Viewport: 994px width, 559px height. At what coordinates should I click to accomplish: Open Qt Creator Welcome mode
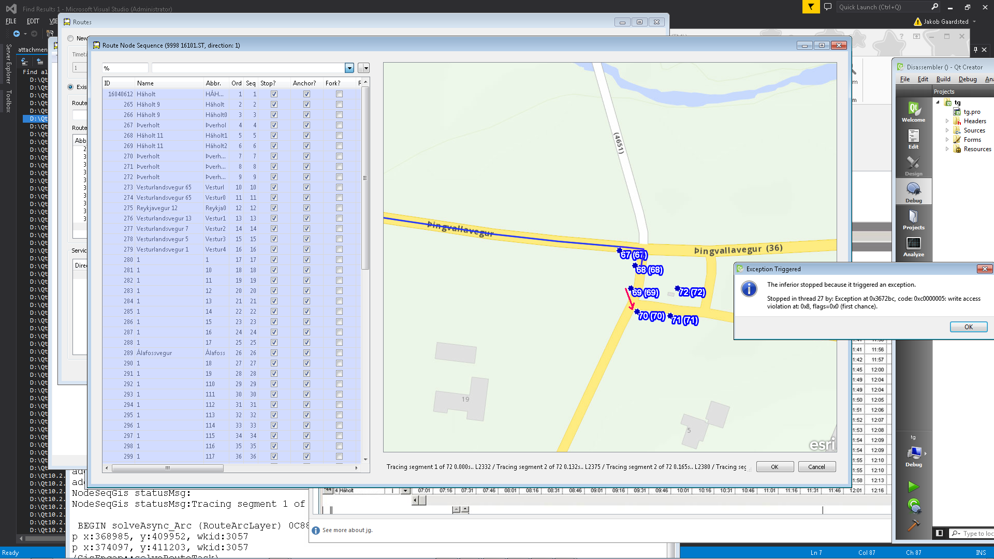point(913,112)
